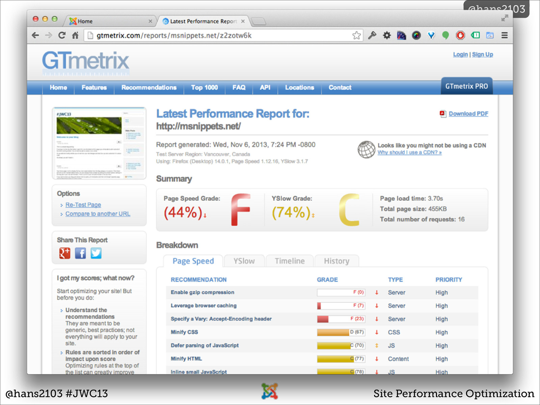Open the Chrome hamburger menu
The width and height of the screenshot is (540, 405).
pyautogui.click(x=505, y=35)
